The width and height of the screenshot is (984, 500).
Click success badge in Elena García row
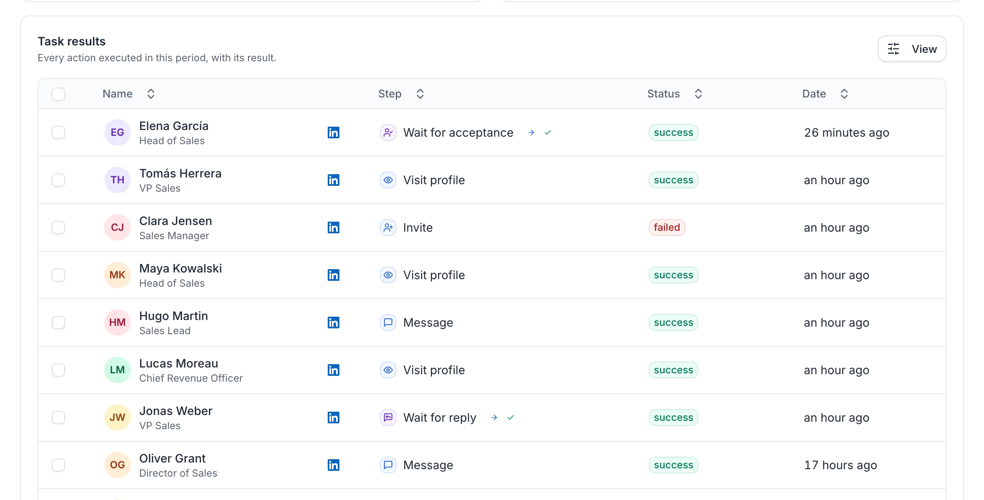tap(673, 132)
